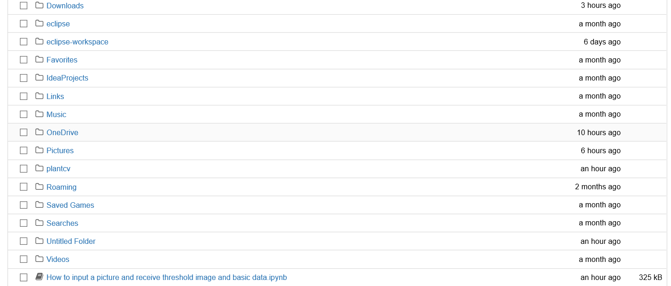Viewport: 671px width, 286px height.
Task: Open the Downloads folder
Action: point(65,6)
